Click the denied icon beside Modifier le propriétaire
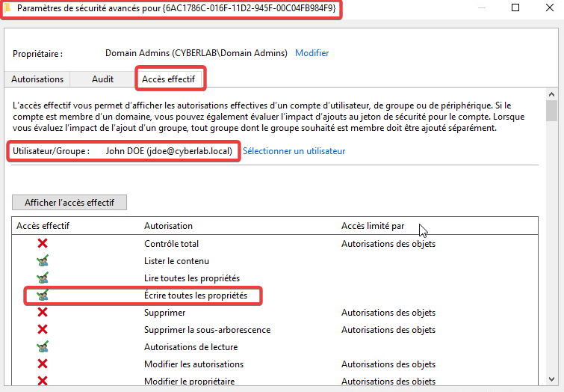This screenshot has width=564, height=392. 43,382
